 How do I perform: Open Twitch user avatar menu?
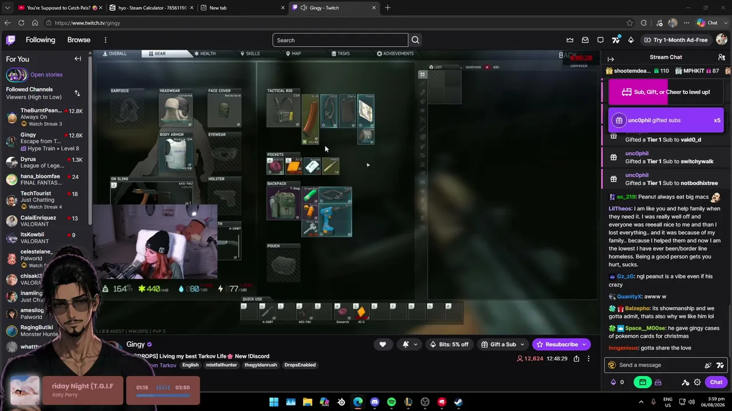tap(722, 40)
